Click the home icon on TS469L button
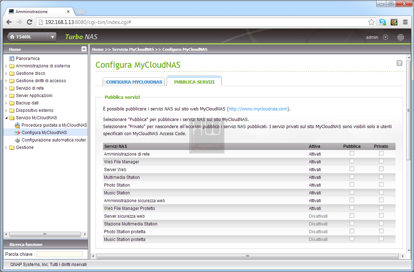This screenshot has height=272, width=414. coord(12,37)
